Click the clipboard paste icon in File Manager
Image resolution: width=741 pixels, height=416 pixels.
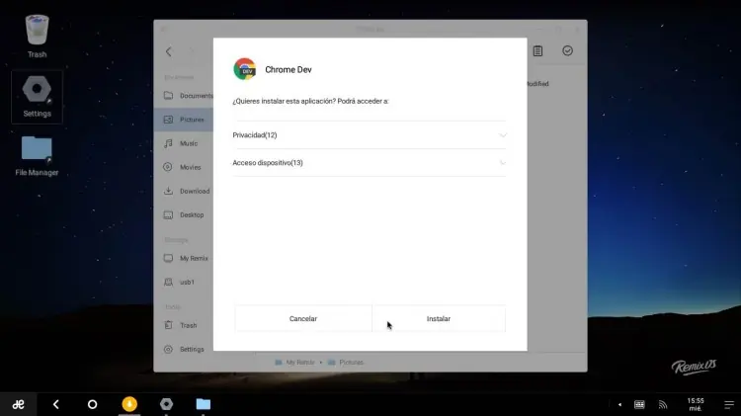(x=537, y=51)
